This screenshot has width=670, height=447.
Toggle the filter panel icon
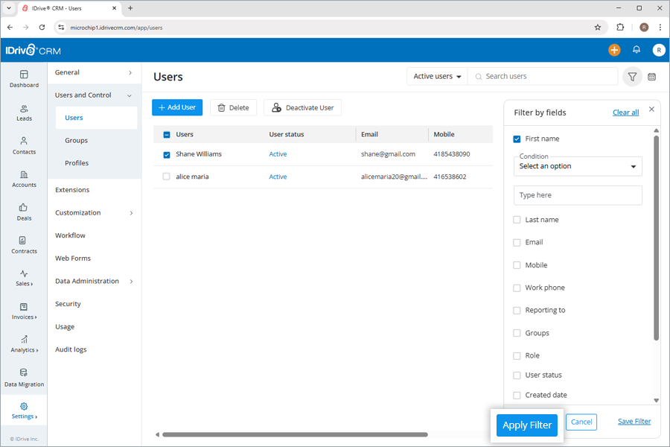click(x=632, y=76)
